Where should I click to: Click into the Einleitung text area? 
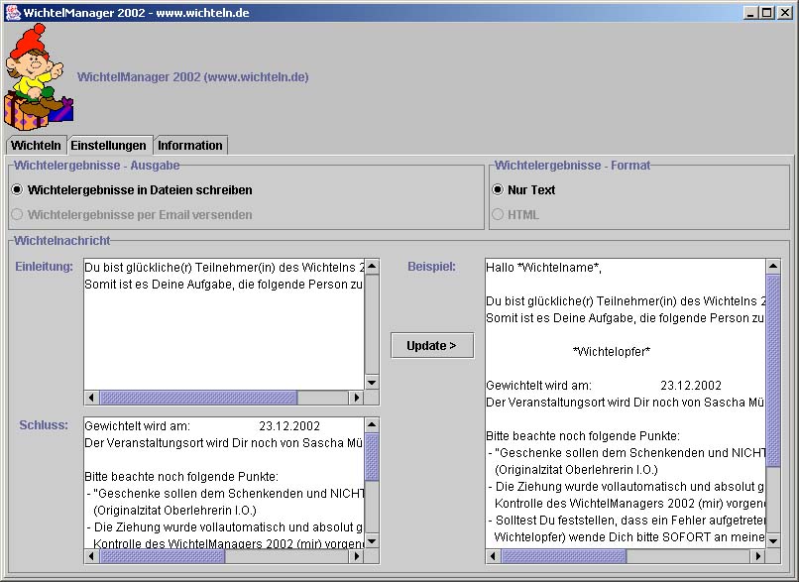224,324
